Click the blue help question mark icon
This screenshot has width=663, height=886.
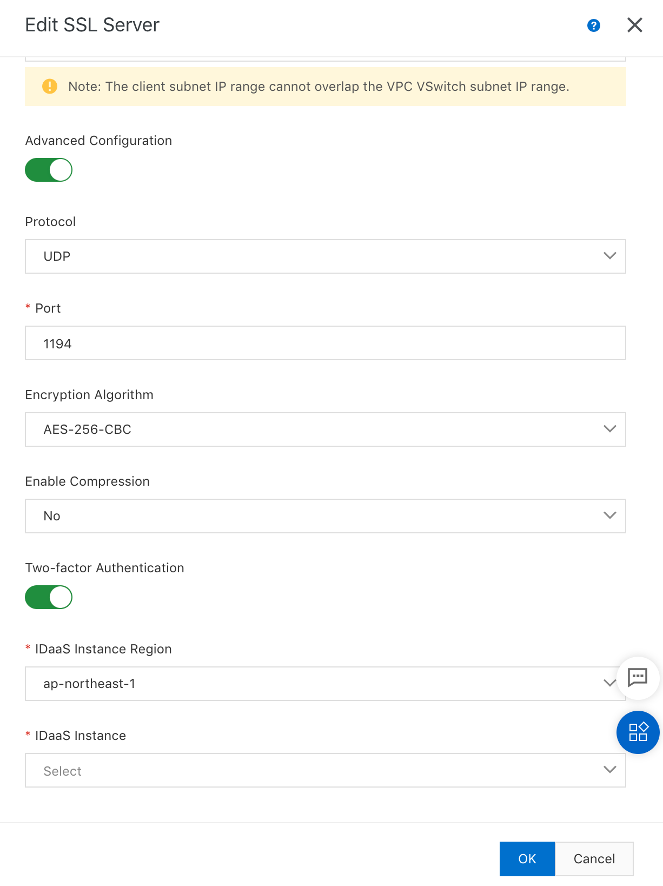click(x=593, y=25)
